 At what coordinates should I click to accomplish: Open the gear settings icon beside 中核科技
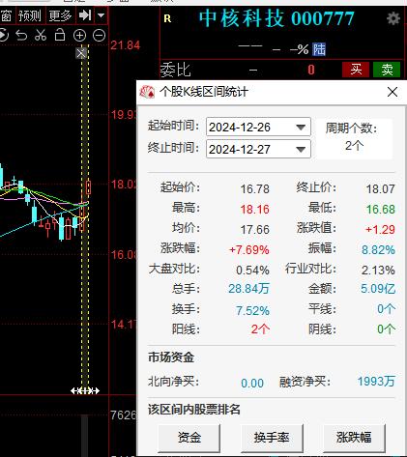point(393,18)
